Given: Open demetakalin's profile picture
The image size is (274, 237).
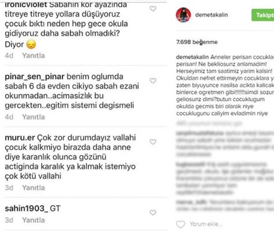Looking at the screenshot, I should click(183, 15).
